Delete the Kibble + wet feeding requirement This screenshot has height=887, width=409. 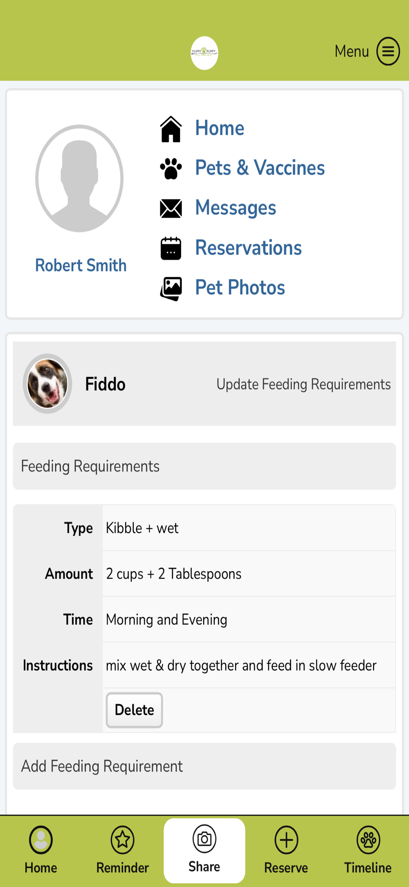click(134, 710)
